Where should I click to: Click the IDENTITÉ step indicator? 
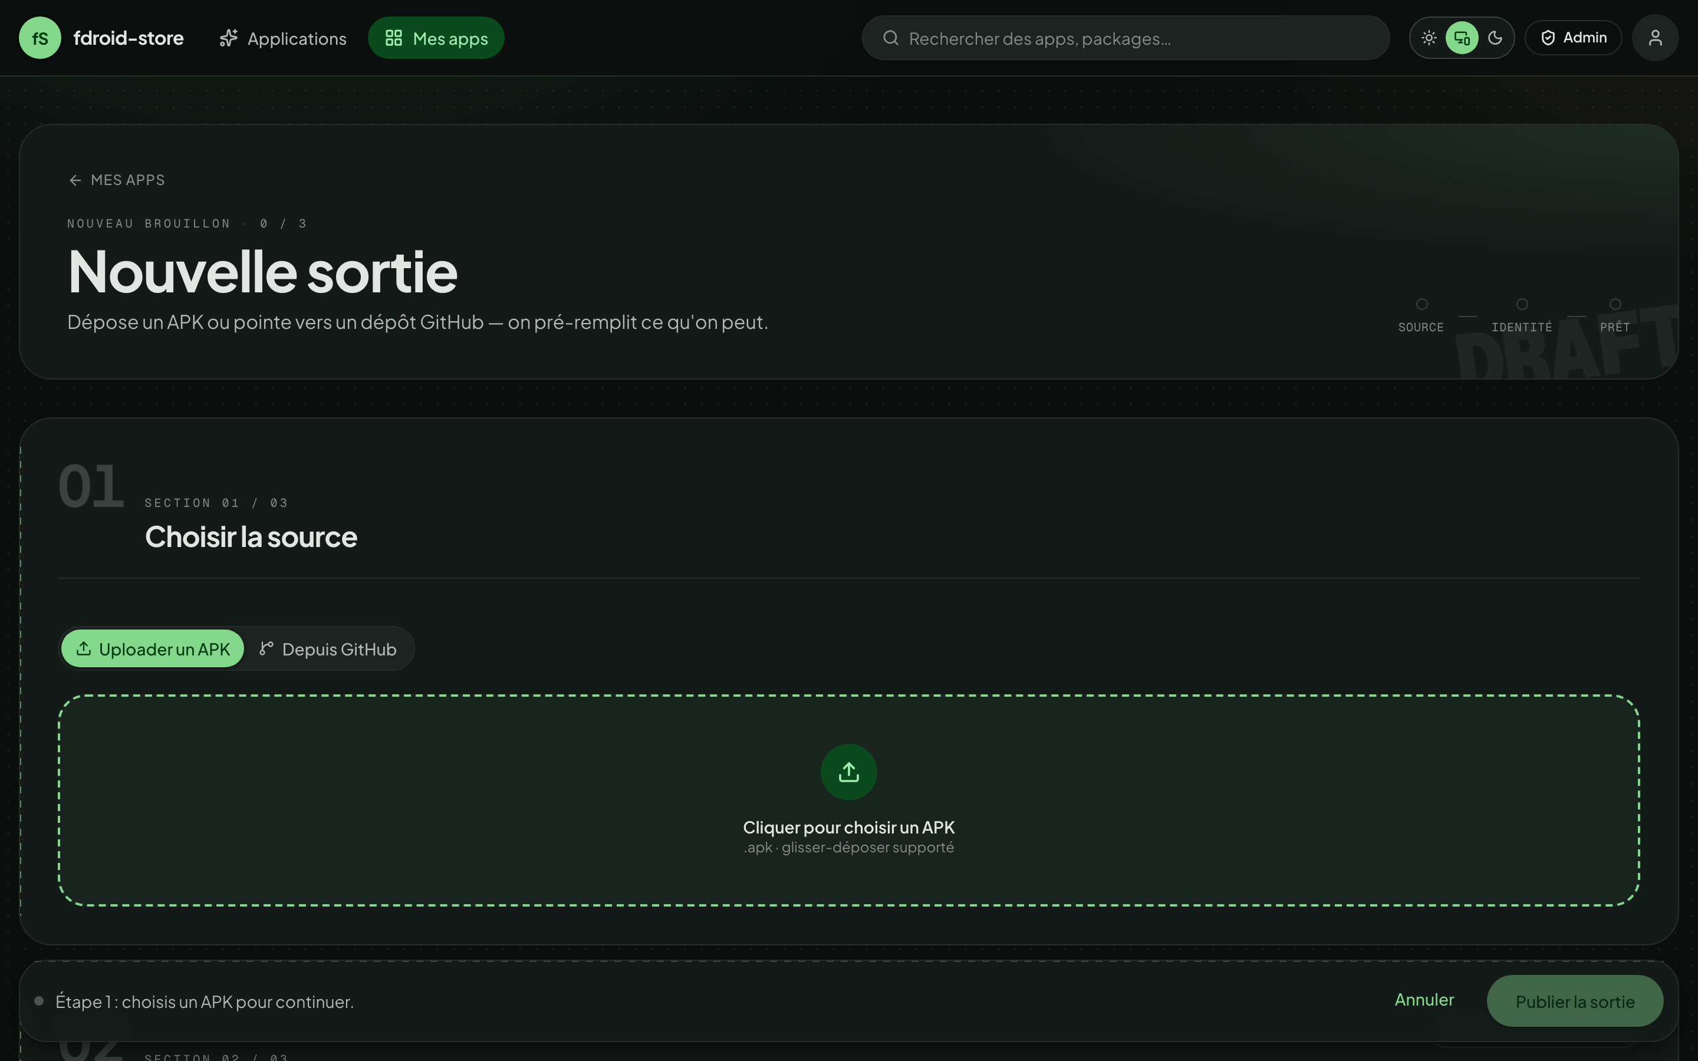(x=1522, y=316)
